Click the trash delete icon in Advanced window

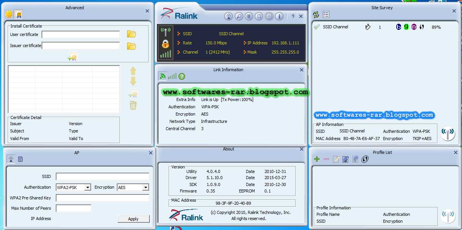tap(133, 105)
